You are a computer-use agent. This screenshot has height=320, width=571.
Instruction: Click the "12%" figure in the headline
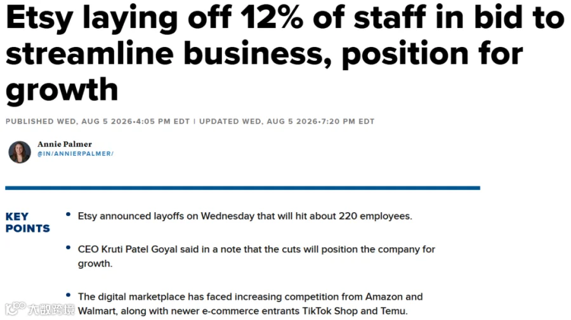272,18
